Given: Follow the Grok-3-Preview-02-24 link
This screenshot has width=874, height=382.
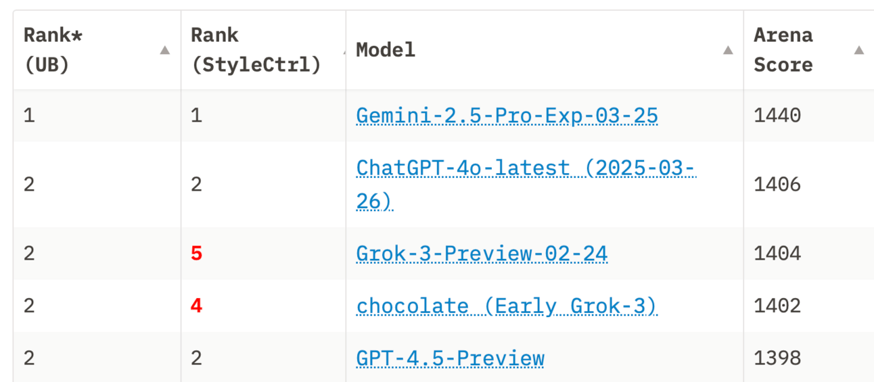Looking at the screenshot, I should point(482,254).
